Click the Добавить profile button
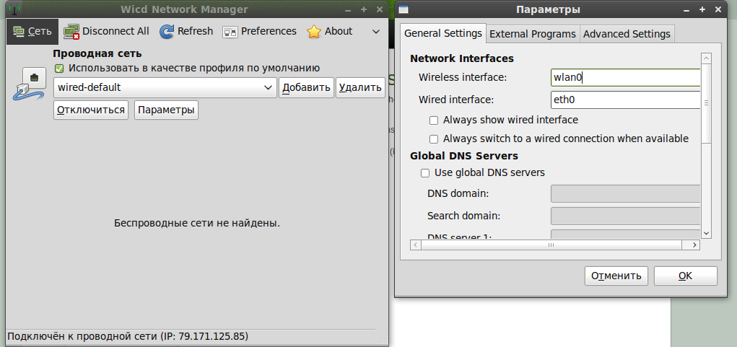The height and width of the screenshot is (347, 737). tap(307, 87)
